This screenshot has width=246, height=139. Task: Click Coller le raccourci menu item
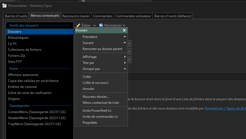(101, 83)
